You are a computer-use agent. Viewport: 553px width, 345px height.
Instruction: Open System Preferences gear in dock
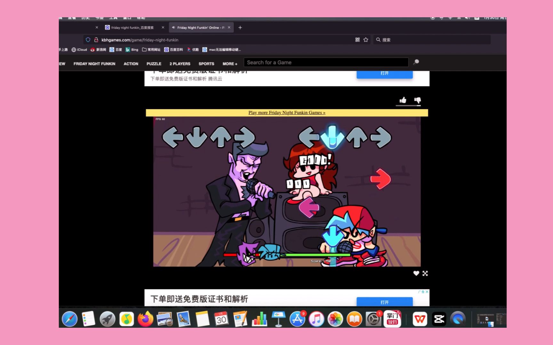pyautogui.click(x=373, y=319)
